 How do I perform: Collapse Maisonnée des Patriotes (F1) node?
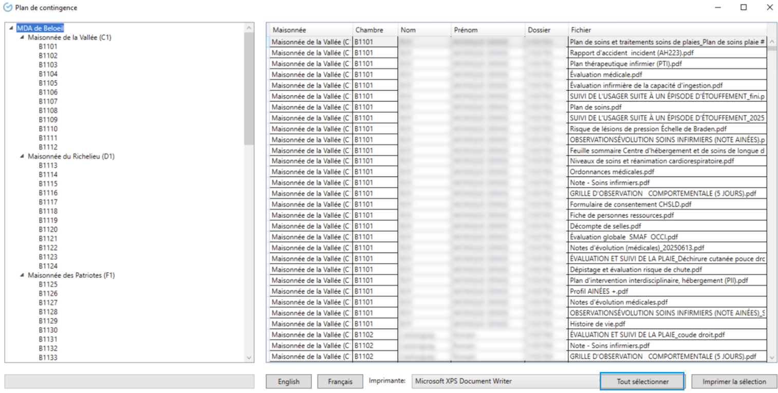coord(22,275)
